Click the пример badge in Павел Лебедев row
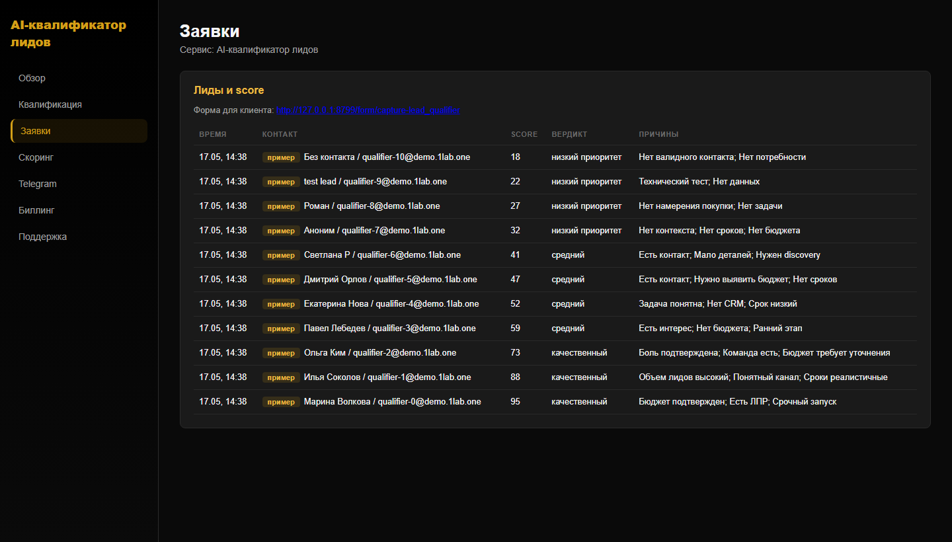The height and width of the screenshot is (542, 952). [x=281, y=329]
